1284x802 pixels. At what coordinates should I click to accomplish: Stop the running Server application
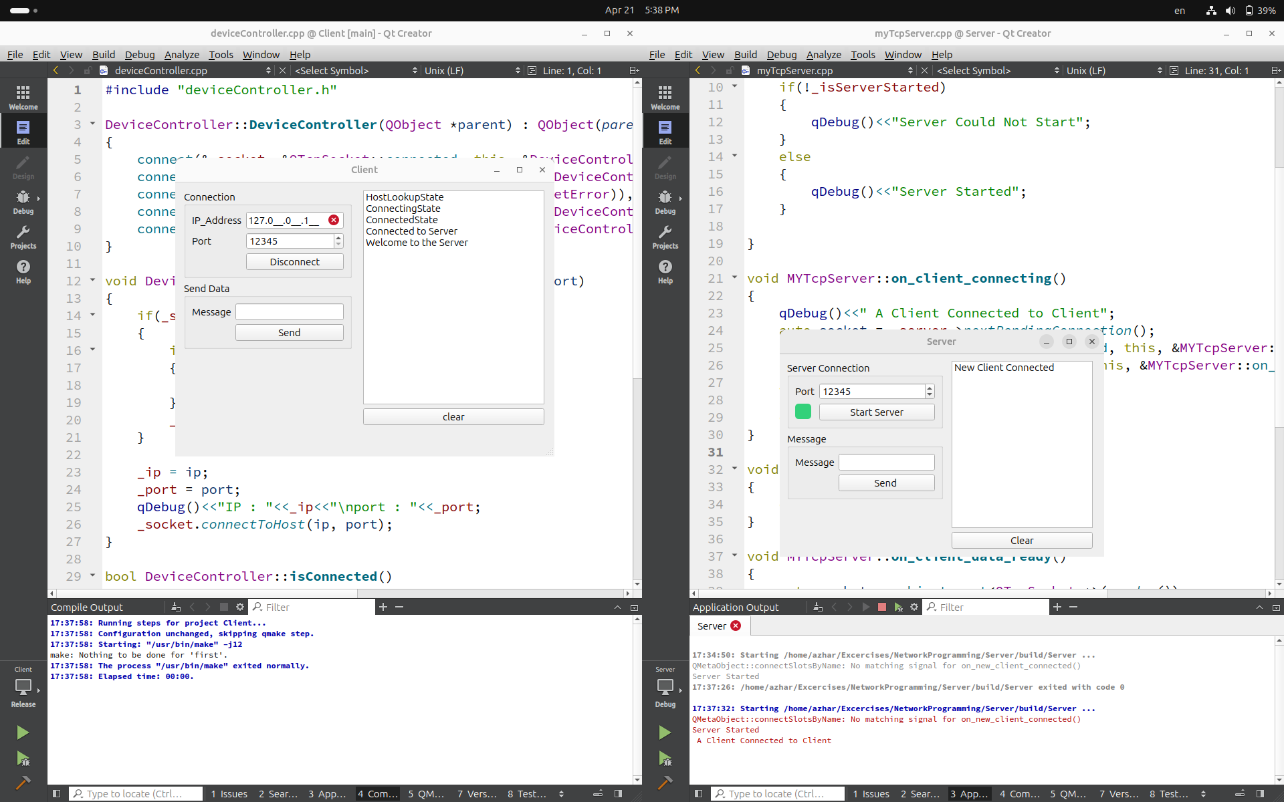(882, 607)
